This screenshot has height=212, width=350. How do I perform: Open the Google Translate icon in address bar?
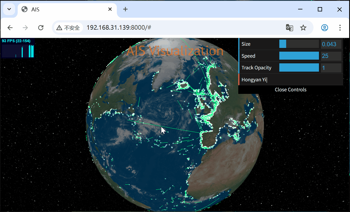point(289,28)
